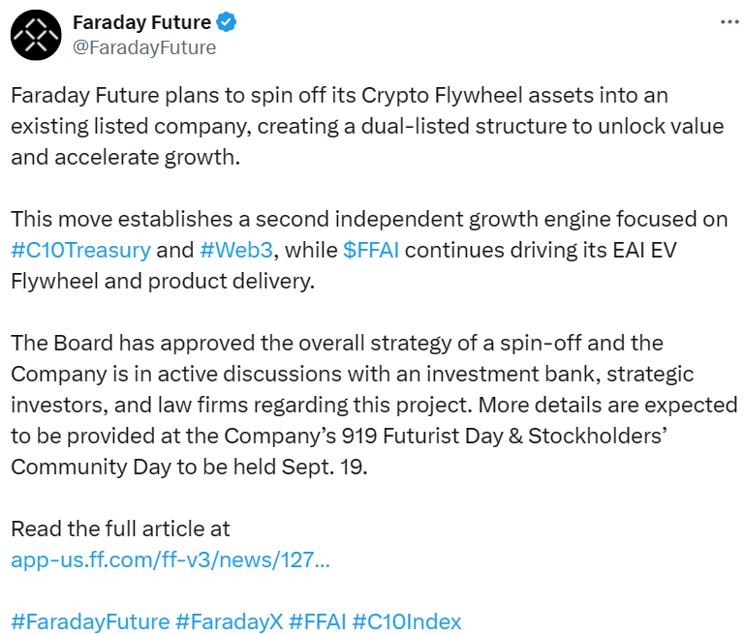Open the #FFAI hashtag at bottom
The height and width of the screenshot is (635, 744).
click(x=317, y=621)
